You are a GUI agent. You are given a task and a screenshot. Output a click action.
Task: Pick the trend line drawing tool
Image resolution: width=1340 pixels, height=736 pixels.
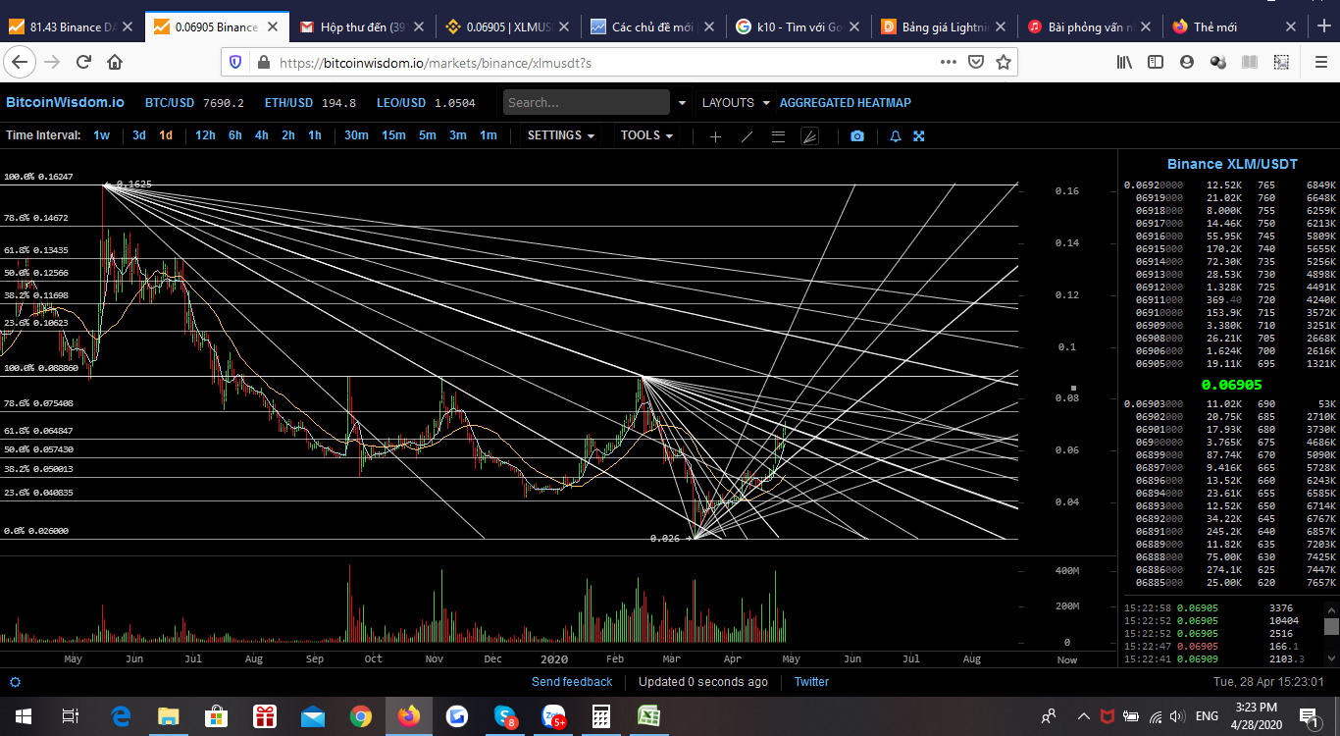747,136
